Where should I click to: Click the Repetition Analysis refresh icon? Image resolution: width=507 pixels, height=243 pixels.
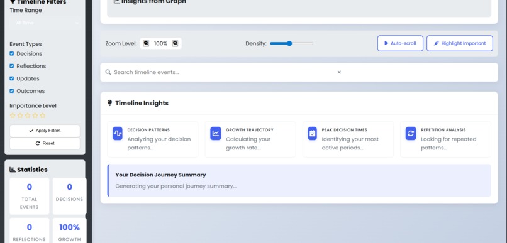tap(411, 133)
